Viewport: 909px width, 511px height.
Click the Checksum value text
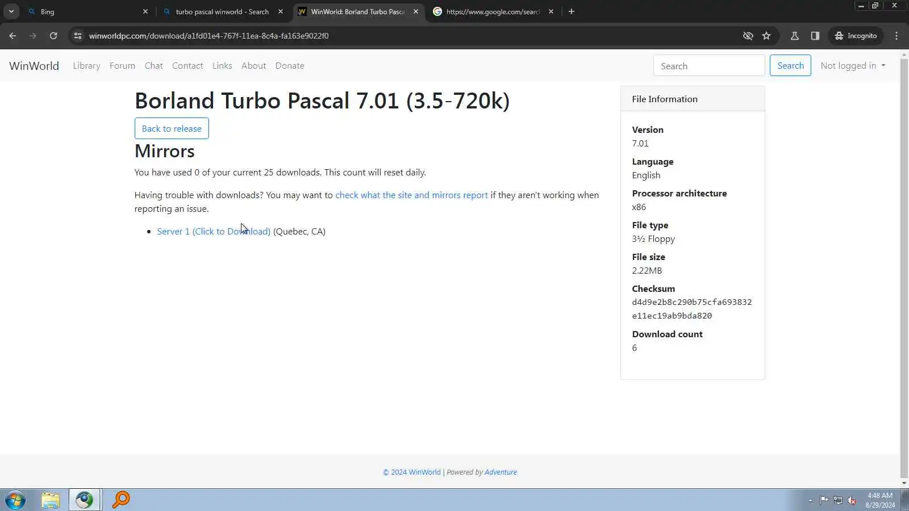[691, 309]
